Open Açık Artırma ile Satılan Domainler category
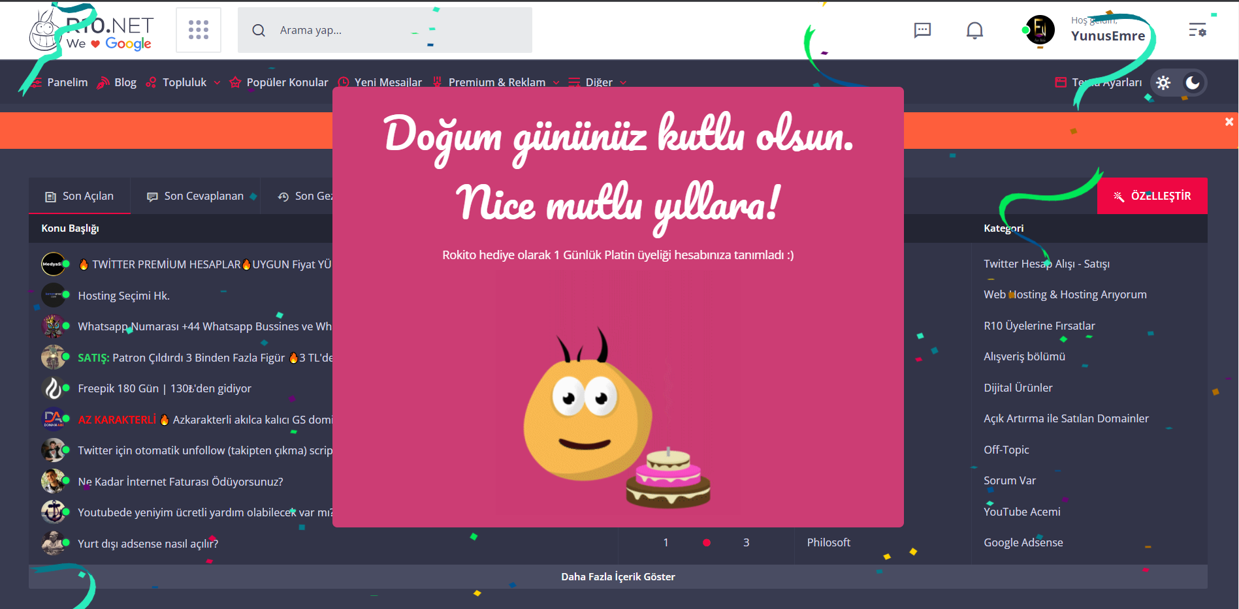The height and width of the screenshot is (609, 1239). (x=1066, y=418)
